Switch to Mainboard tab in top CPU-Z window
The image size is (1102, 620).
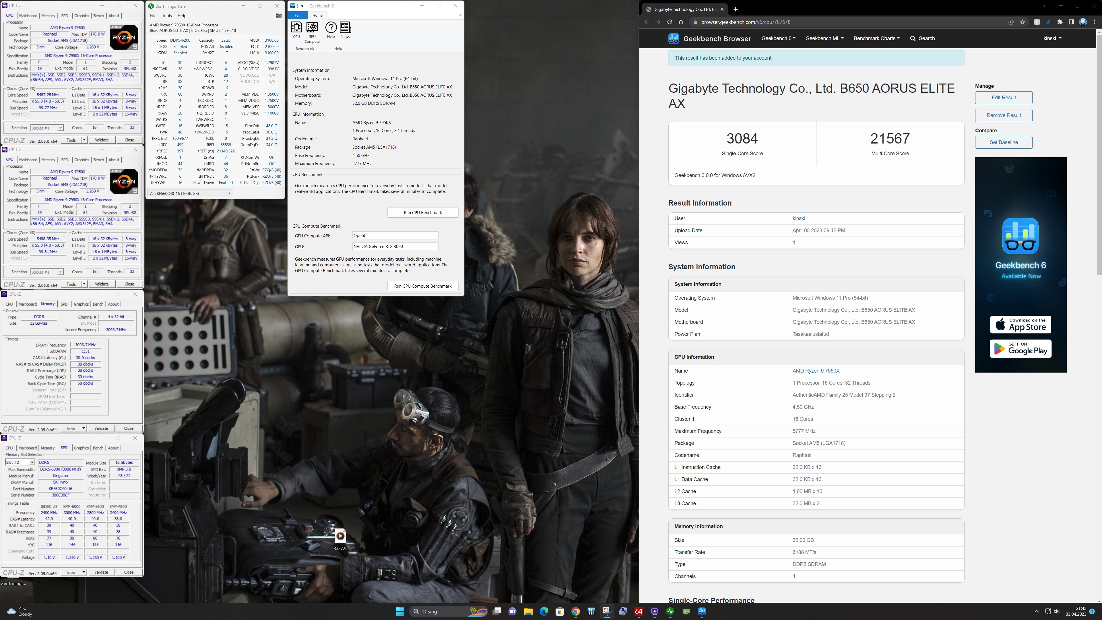[x=28, y=16]
